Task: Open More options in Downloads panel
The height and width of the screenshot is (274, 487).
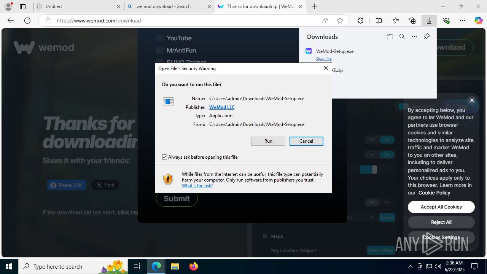Action: (x=414, y=37)
